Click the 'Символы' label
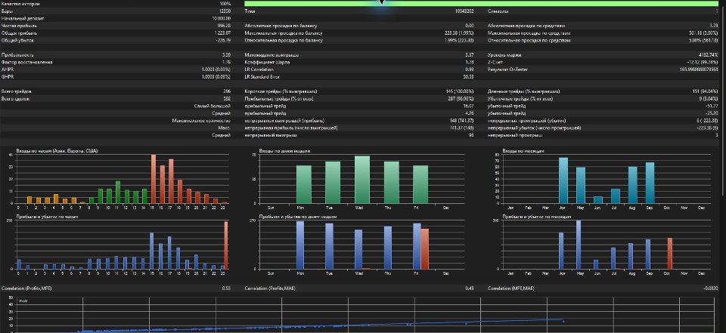 [x=498, y=11]
